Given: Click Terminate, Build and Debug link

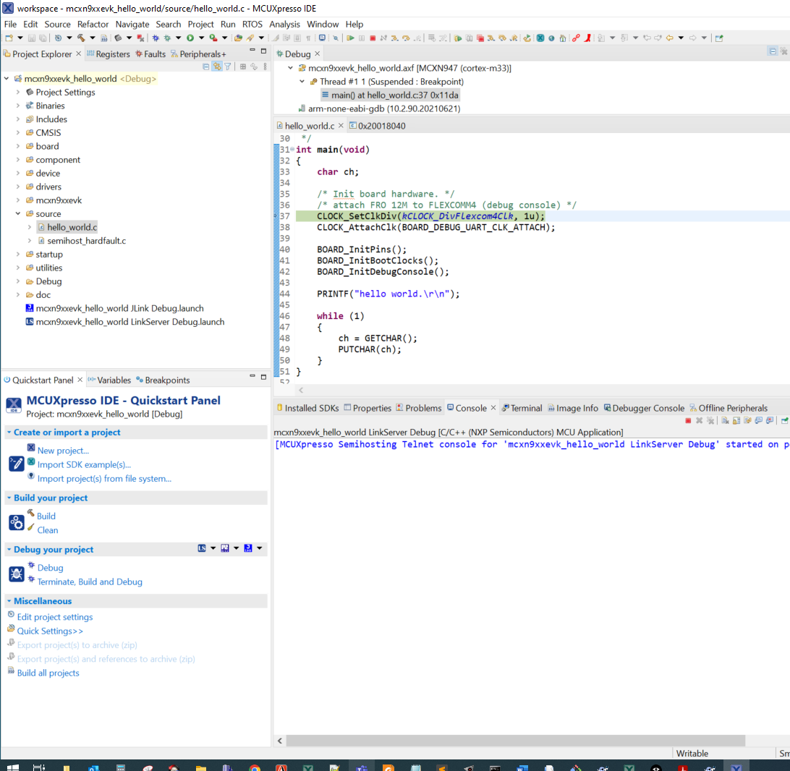Looking at the screenshot, I should point(90,582).
